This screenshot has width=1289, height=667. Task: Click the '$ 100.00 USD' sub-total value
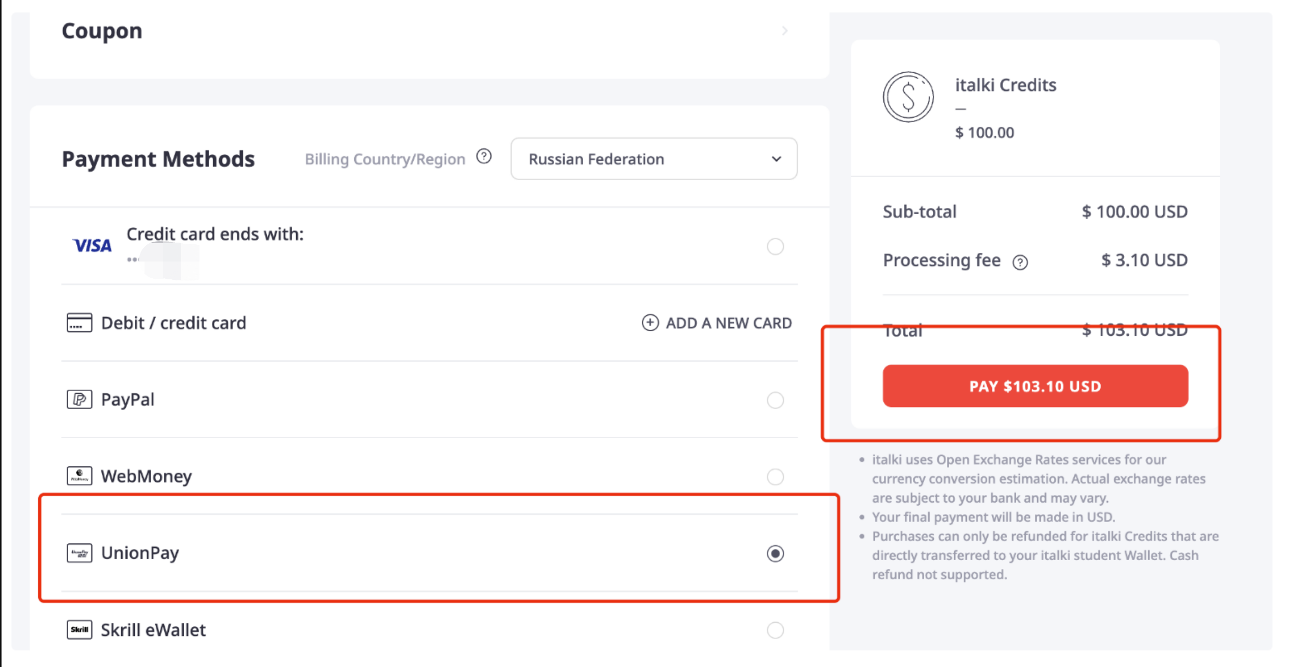tap(1135, 212)
